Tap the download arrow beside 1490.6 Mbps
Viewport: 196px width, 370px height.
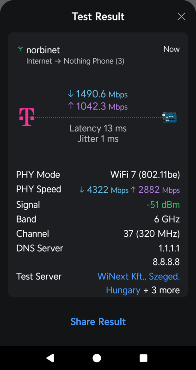(71, 94)
